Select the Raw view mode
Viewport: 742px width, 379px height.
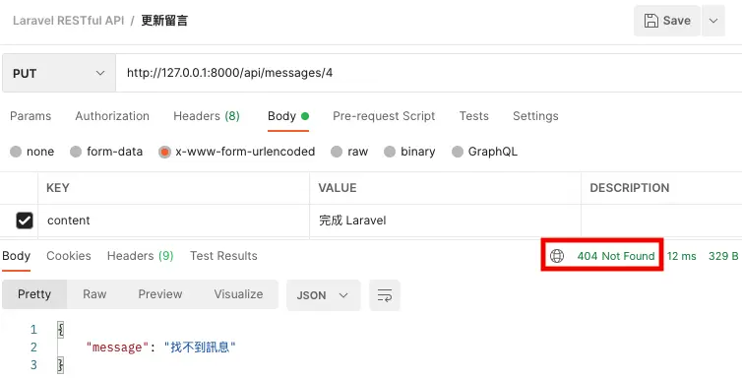tap(94, 294)
